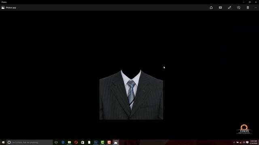259x145 pixels.
Task: Show hidden system tray icons
Action: (x=234, y=142)
